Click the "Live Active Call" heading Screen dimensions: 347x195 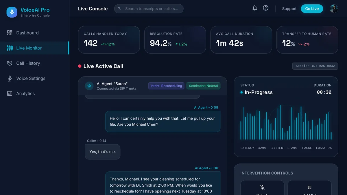point(103,66)
